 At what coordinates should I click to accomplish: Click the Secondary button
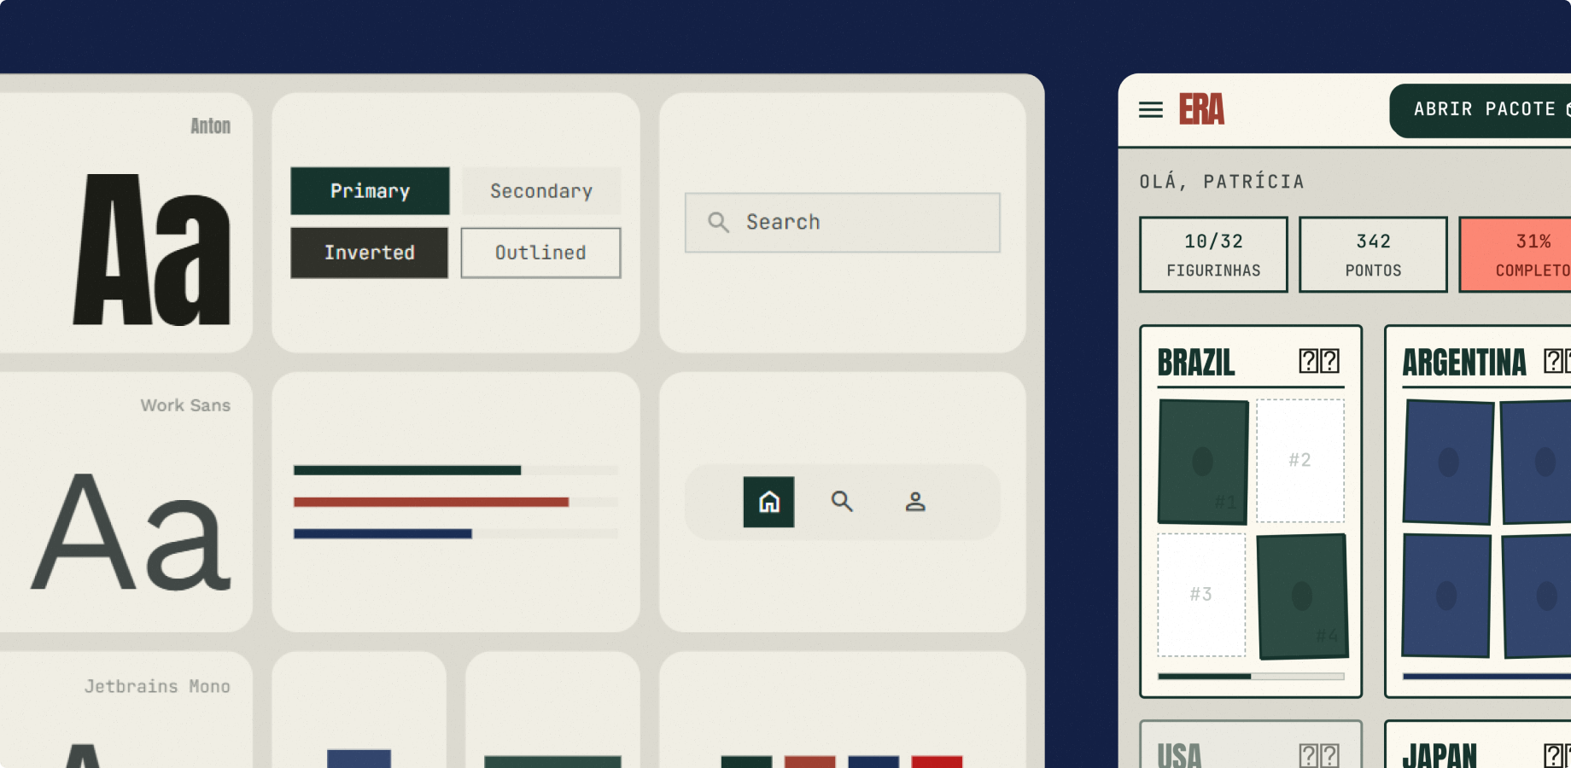(541, 191)
